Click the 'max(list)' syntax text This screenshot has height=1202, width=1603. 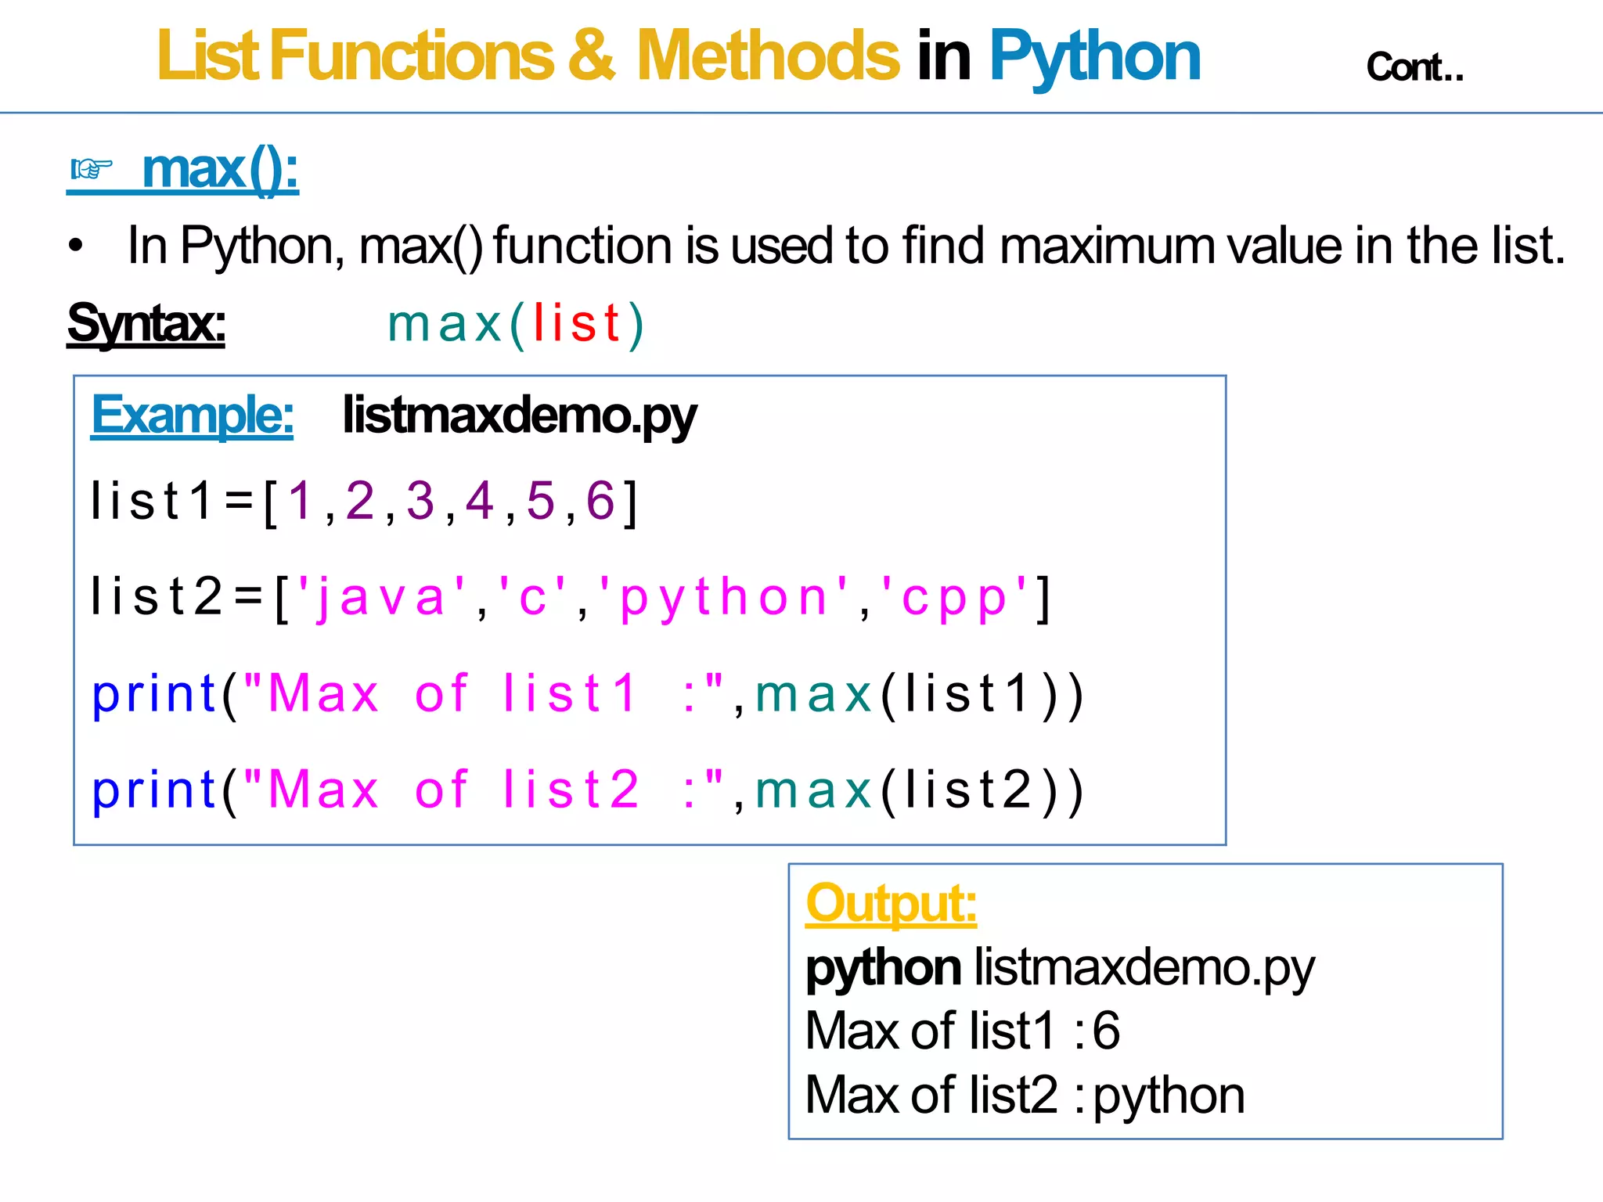pyautogui.click(x=516, y=324)
